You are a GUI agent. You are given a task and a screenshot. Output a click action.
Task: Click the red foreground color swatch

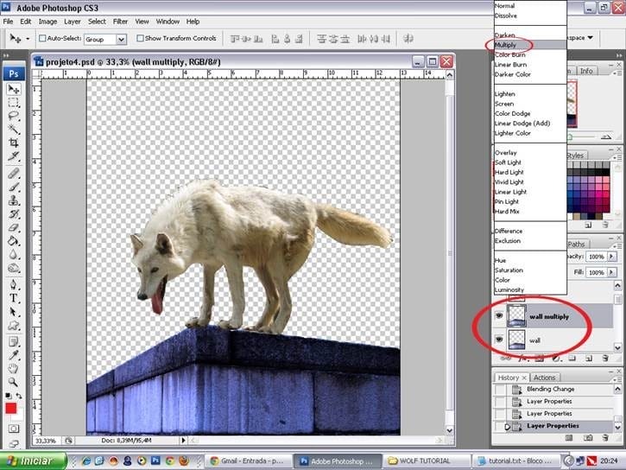pos(10,409)
